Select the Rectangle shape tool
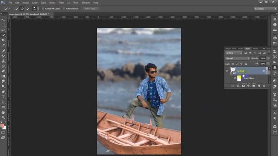278x156 pixels. 3,107
